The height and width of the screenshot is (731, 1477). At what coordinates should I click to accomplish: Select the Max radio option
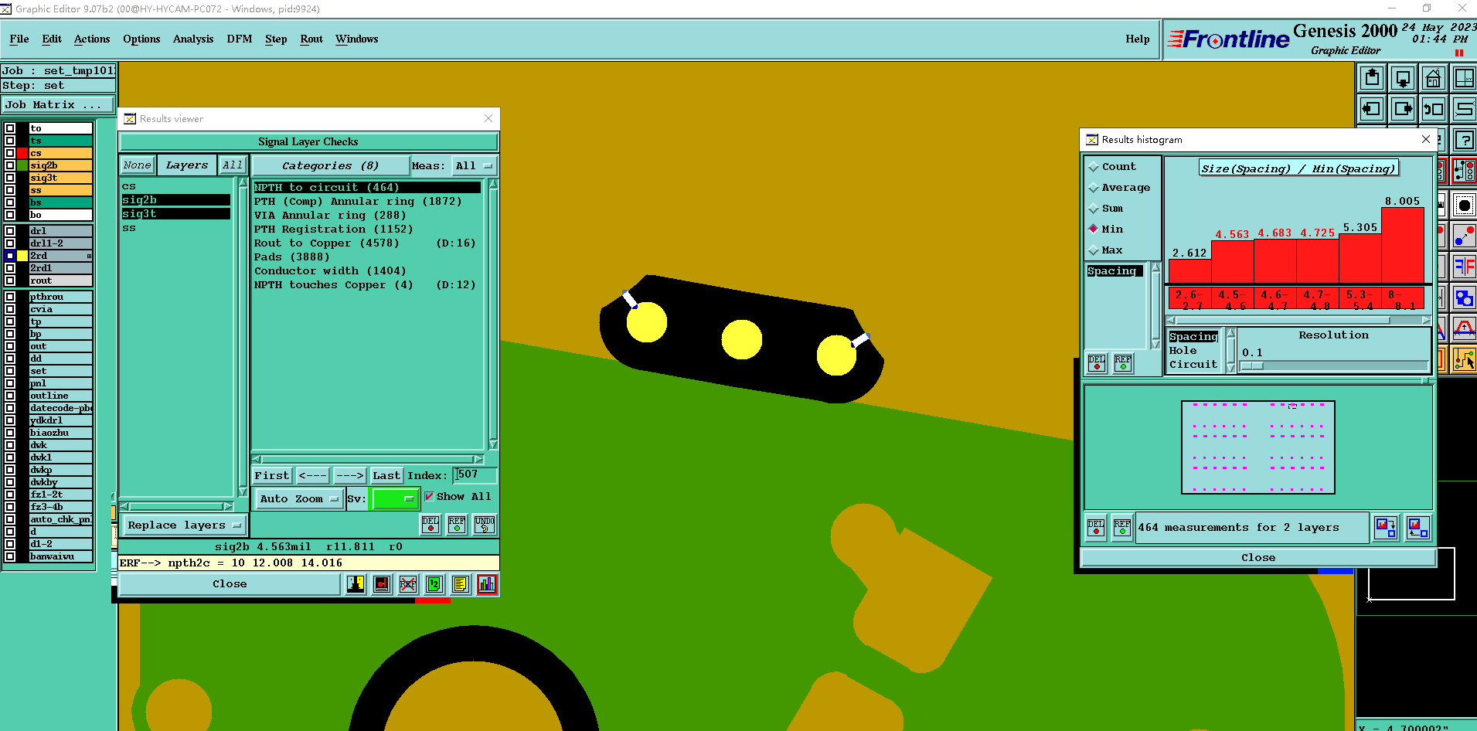(x=1094, y=250)
